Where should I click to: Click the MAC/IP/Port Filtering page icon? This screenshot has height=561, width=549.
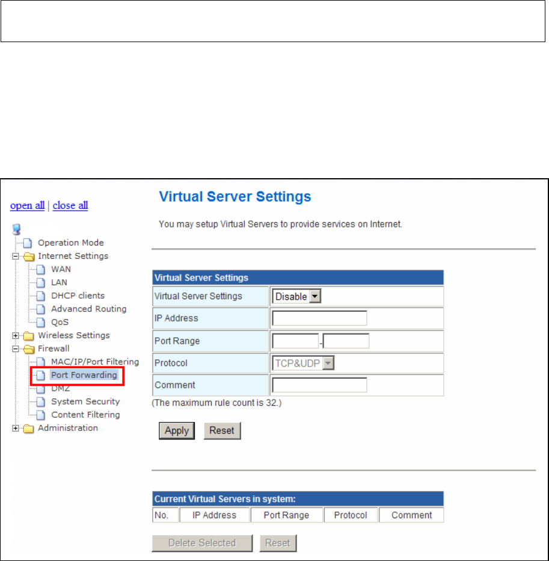click(41, 362)
